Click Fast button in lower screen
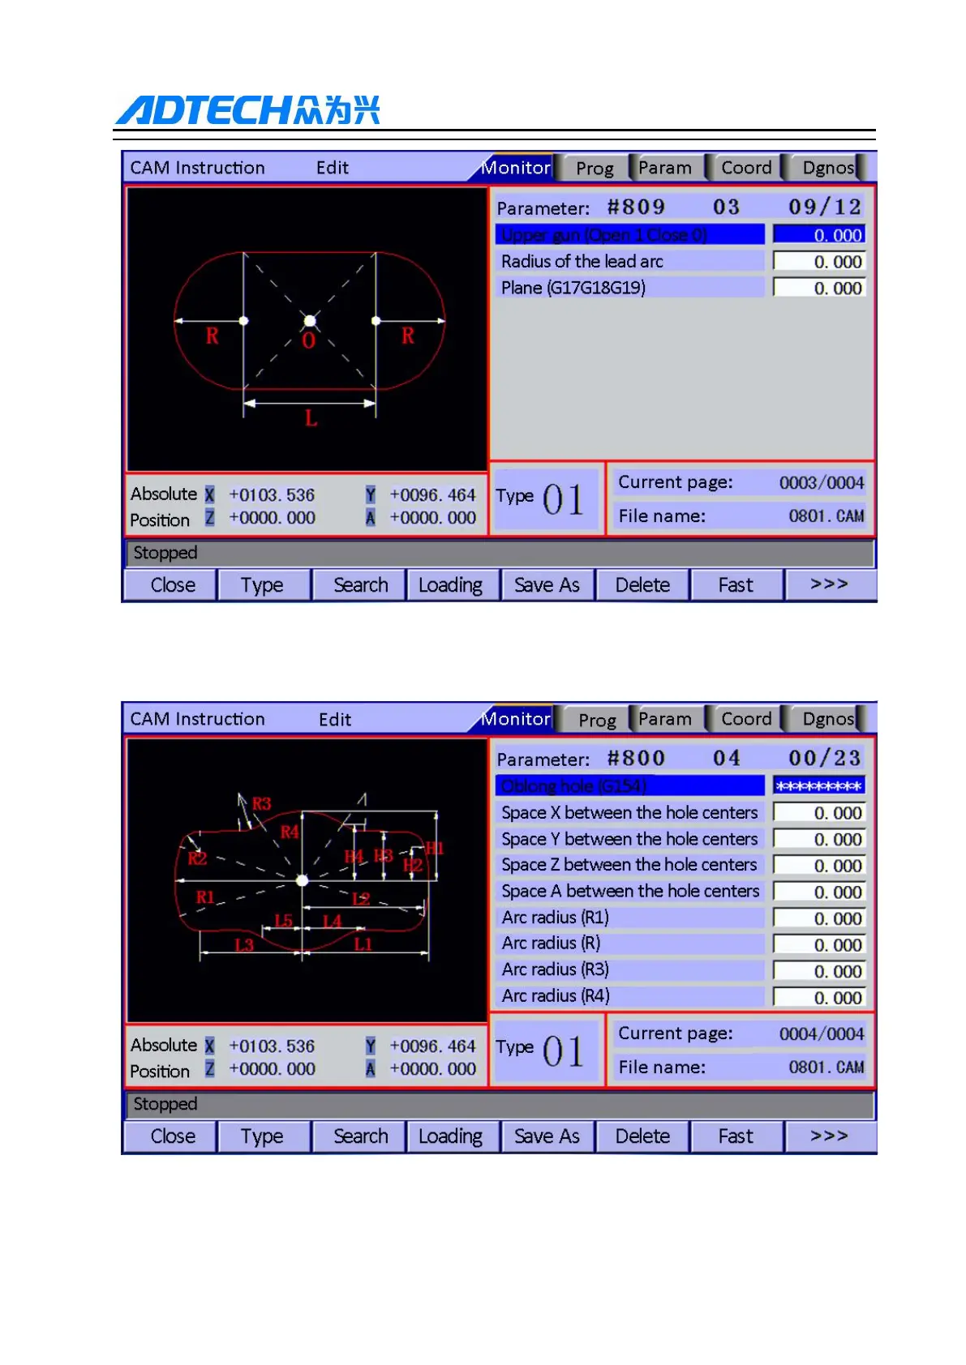 [736, 1136]
